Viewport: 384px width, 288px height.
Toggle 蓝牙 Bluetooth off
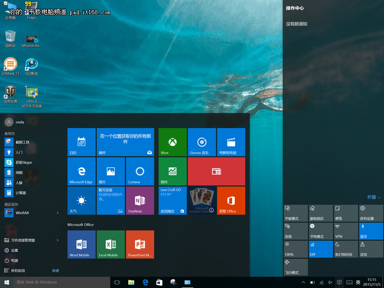[371, 231]
